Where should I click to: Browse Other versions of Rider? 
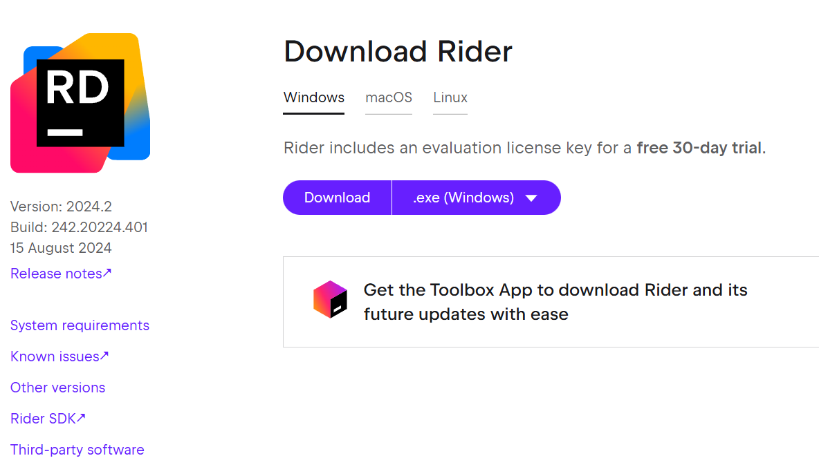point(57,387)
